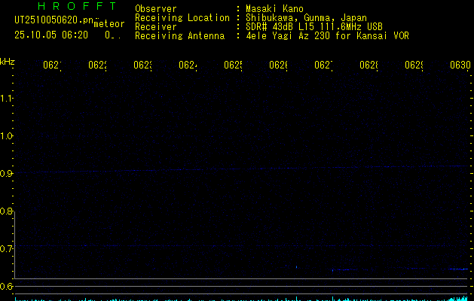Click the kHz axis unit label

(x=8, y=61)
